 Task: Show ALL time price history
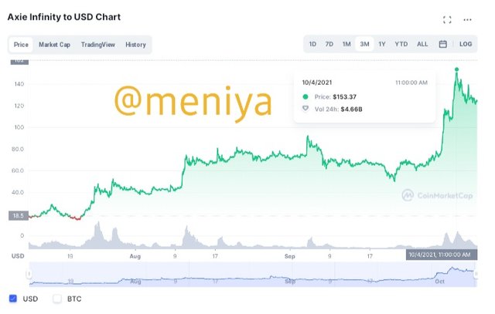point(422,44)
